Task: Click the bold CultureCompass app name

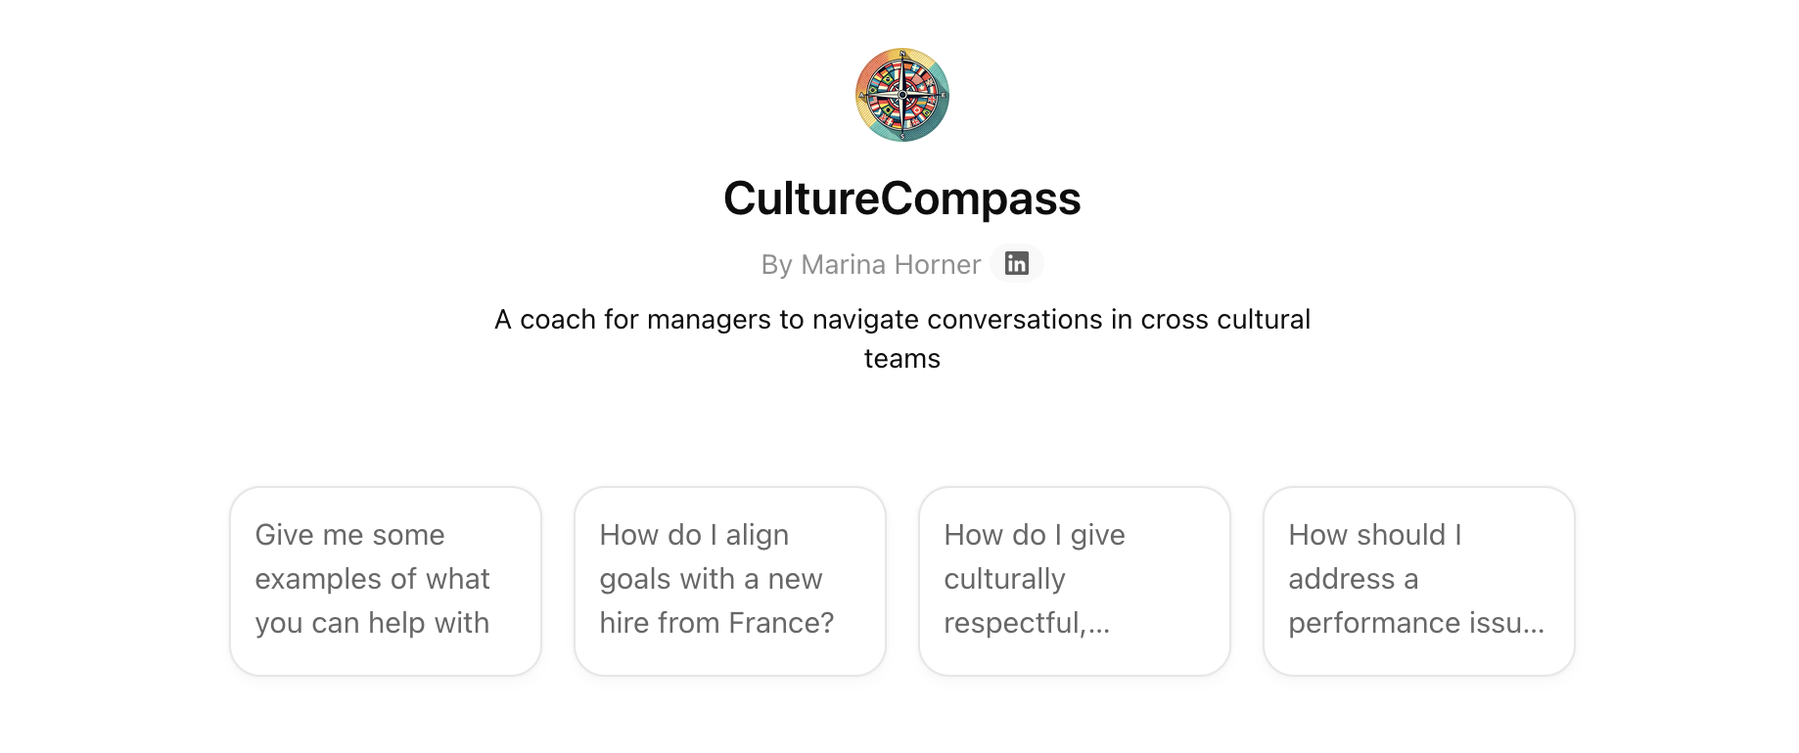Action: pyautogui.click(x=901, y=199)
